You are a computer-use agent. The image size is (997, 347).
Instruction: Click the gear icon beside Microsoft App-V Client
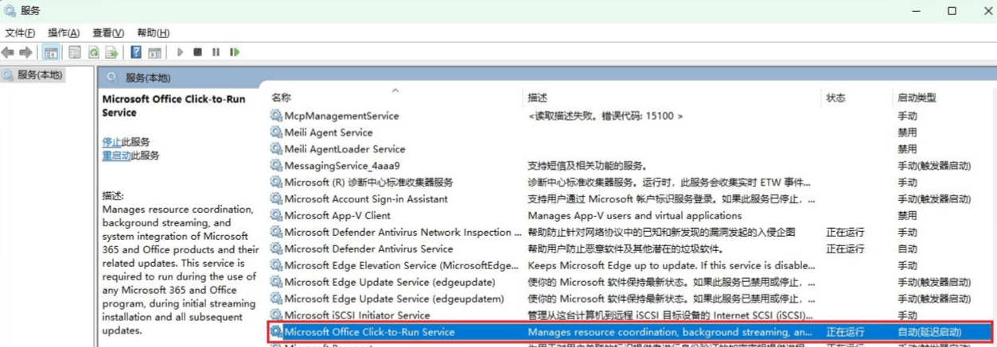276,215
